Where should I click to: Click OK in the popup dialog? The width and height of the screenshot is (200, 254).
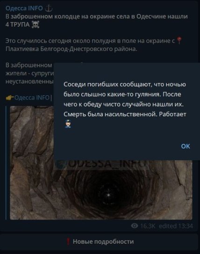[186, 146]
